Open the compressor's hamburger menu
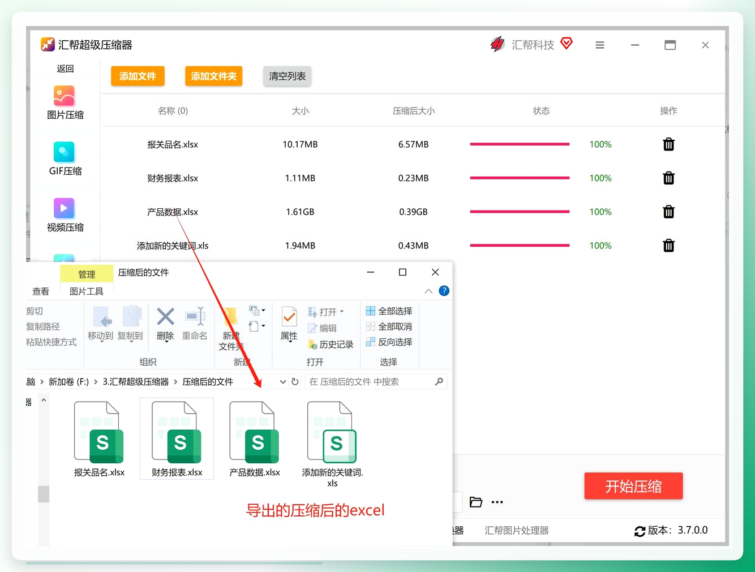This screenshot has width=755, height=572. (x=600, y=45)
